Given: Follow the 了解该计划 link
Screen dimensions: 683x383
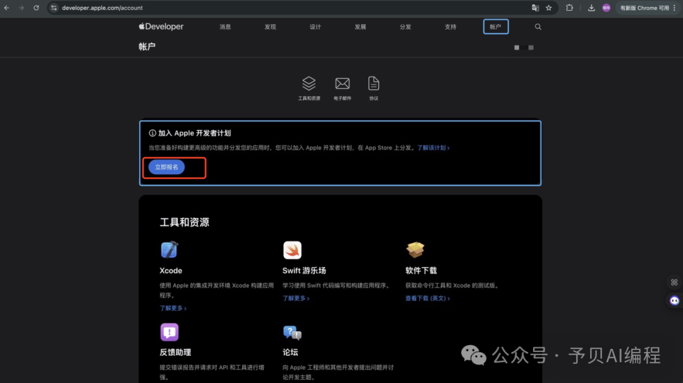Looking at the screenshot, I should (433, 148).
